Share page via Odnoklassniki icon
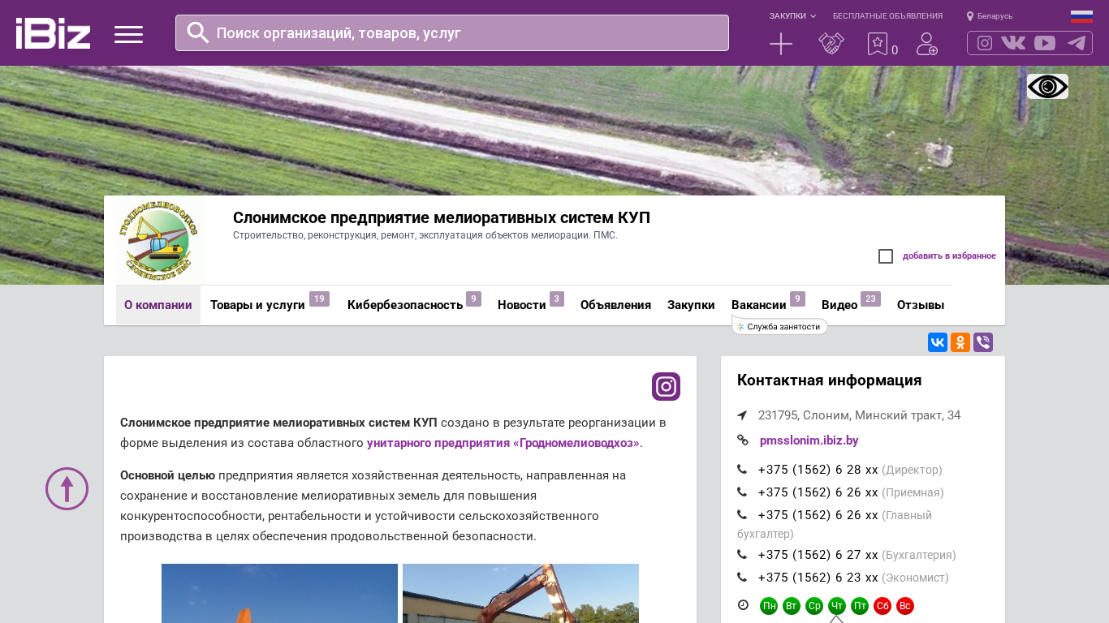1109x623 pixels. tap(960, 342)
